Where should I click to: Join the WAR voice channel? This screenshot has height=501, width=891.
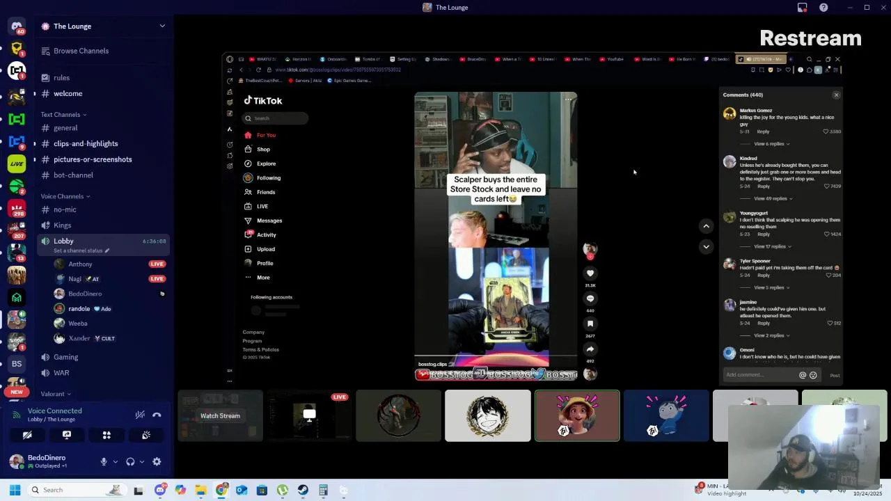(x=61, y=373)
